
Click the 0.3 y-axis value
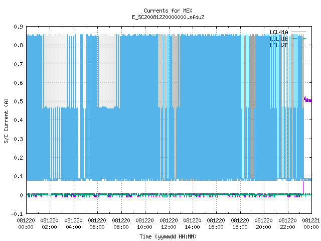[18, 139]
